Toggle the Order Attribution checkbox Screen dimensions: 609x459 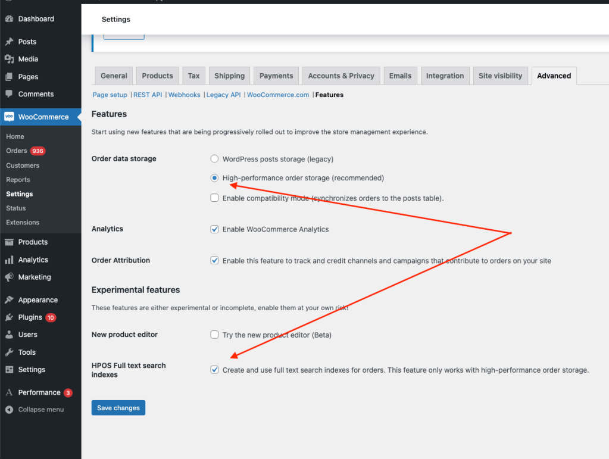(214, 260)
